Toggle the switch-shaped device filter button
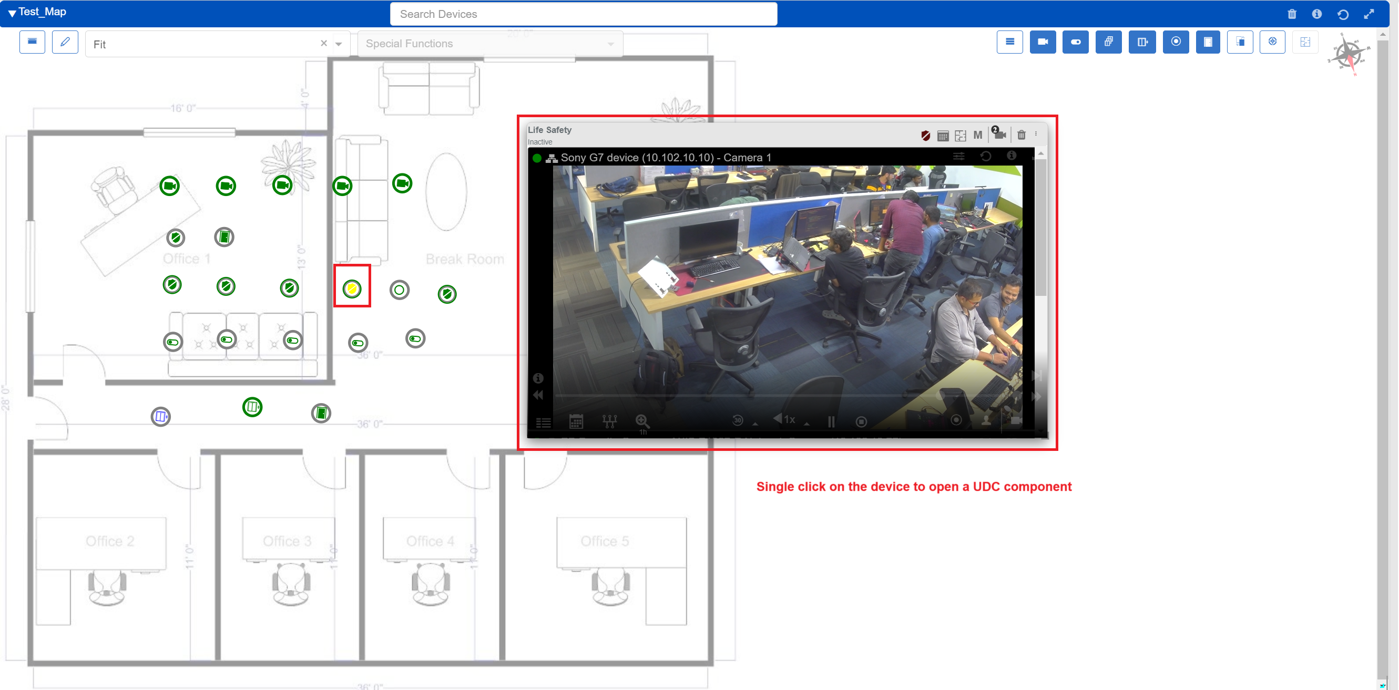Image resolution: width=1399 pixels, height=690 pixels. pyautogui.click(x=1075, y=43)
